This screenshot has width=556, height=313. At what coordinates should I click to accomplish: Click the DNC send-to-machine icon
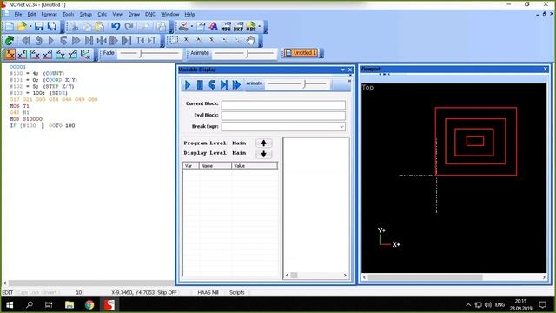(x=183, y=27)
